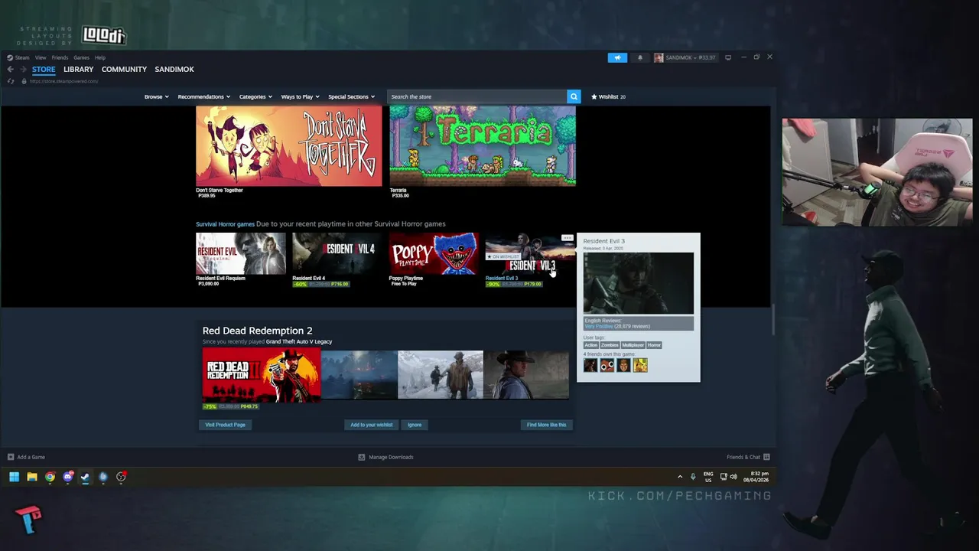The image size is (979, 551).
Task: Click the Steam announcements megaphone icon
Action: pos(617,57)
